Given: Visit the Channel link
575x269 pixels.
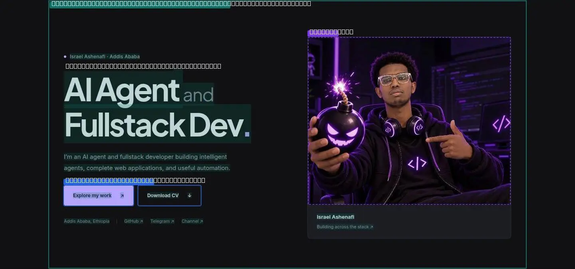Looking at the screenshot, I should pos(192,221).
